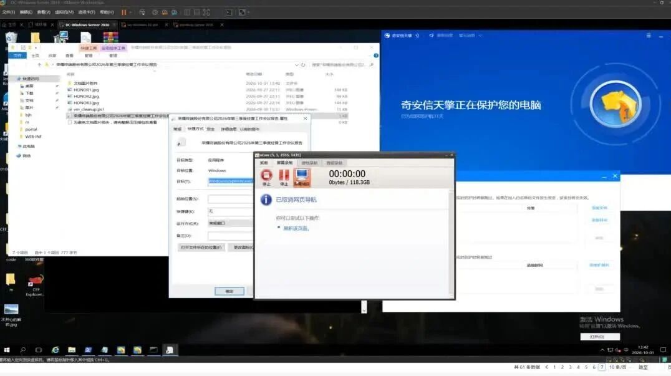Open 菜单 tab in oCam
Screen dimensions: 671x376
264,163
